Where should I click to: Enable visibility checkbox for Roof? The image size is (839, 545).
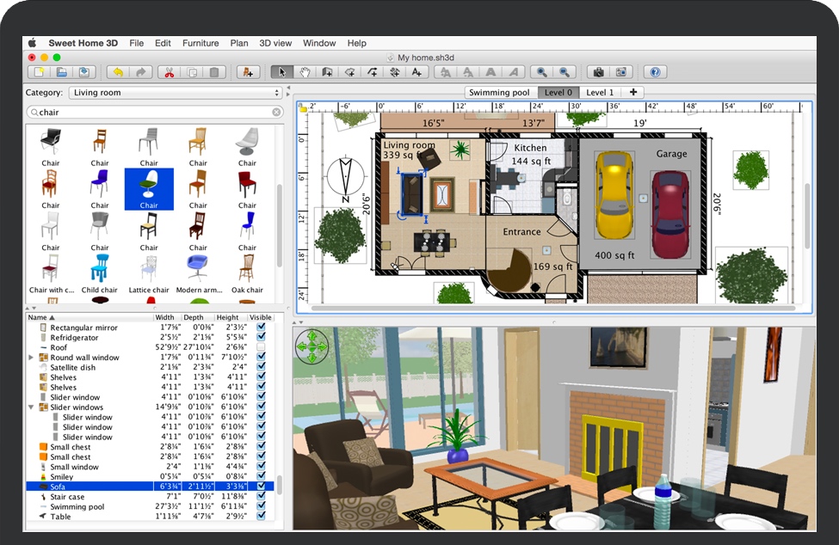(261, 347)
